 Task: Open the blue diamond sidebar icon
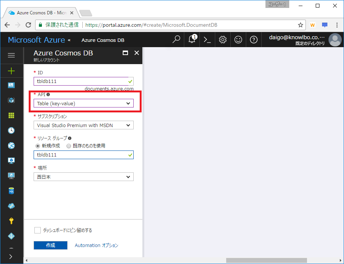[11, 236]
